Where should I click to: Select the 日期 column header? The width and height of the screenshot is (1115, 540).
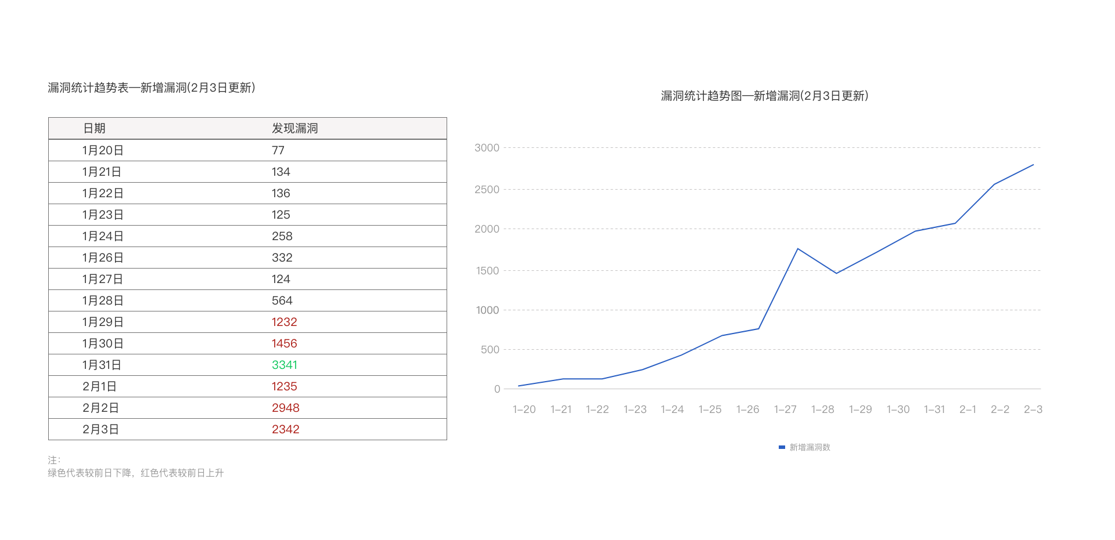[94, 128]
